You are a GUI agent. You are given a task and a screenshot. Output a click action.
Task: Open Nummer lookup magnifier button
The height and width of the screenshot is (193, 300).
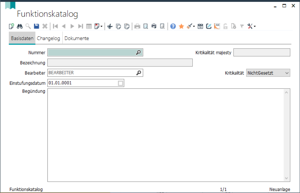point(138,52)
